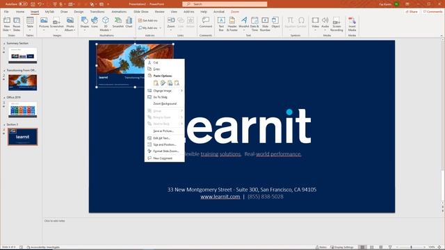Open Reuse Slides pane
This screenshot has height=250, width=445.
pos(17,24)
